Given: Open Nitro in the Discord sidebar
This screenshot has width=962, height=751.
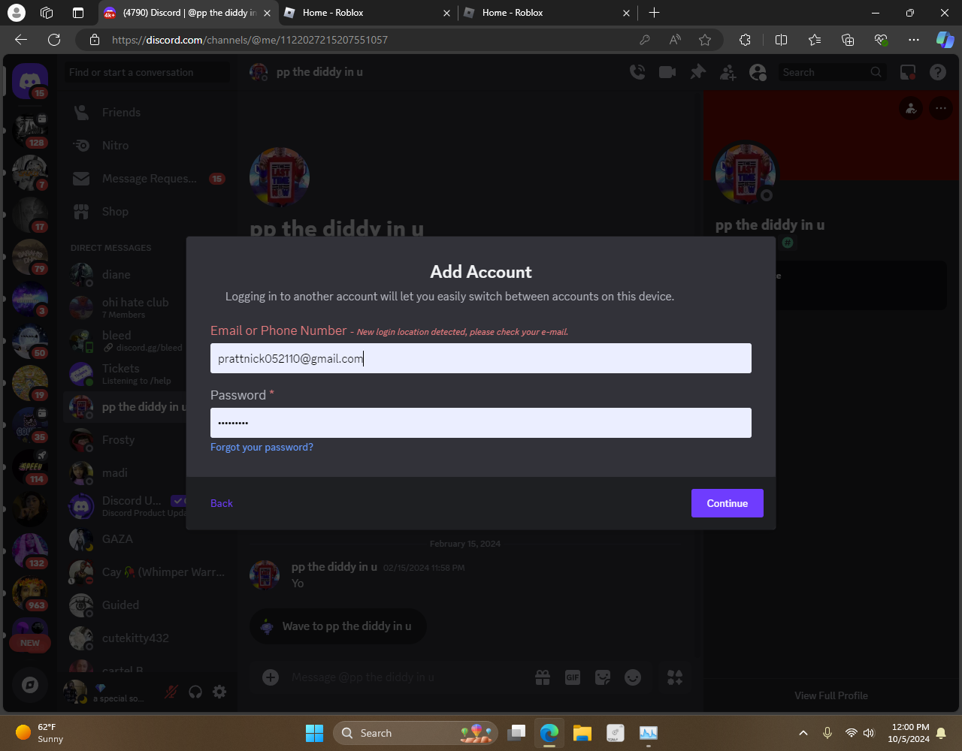Looking at the screenshot, I should (x=147, y=146).
